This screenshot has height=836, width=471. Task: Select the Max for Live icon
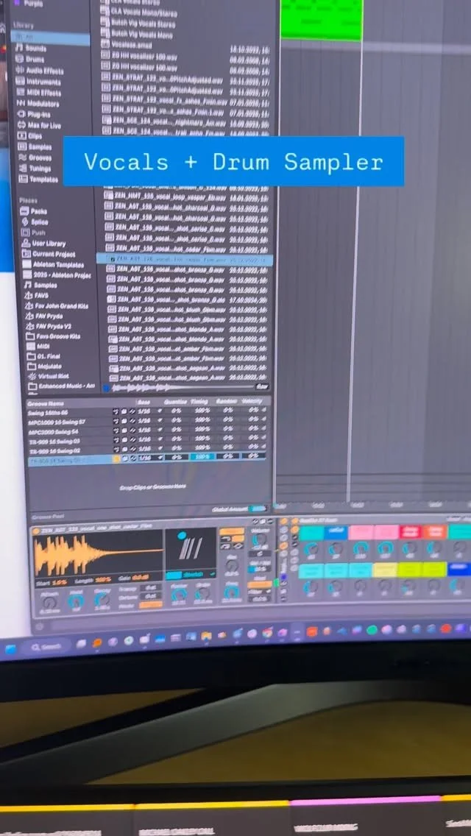(x=21, y=125)
